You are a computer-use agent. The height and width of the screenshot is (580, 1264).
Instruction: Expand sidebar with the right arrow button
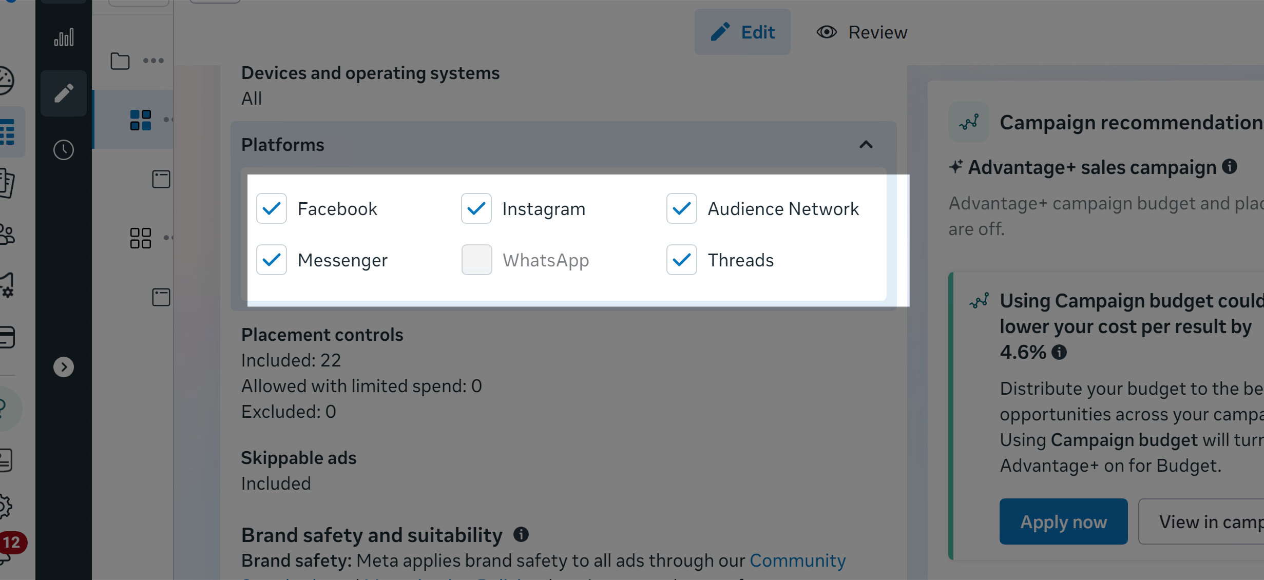pyautogui.click(x=64, y=367)
